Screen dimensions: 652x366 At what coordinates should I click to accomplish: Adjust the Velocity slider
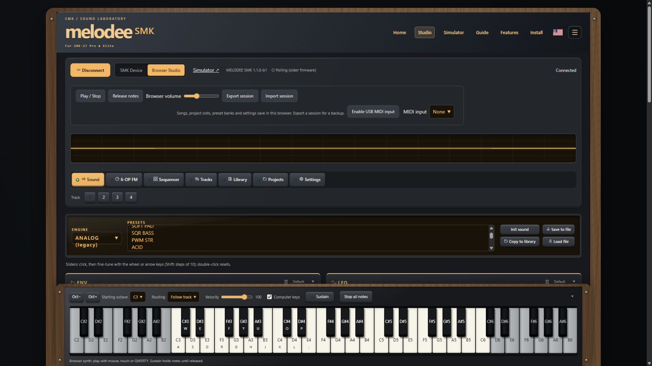pos(237,297)
